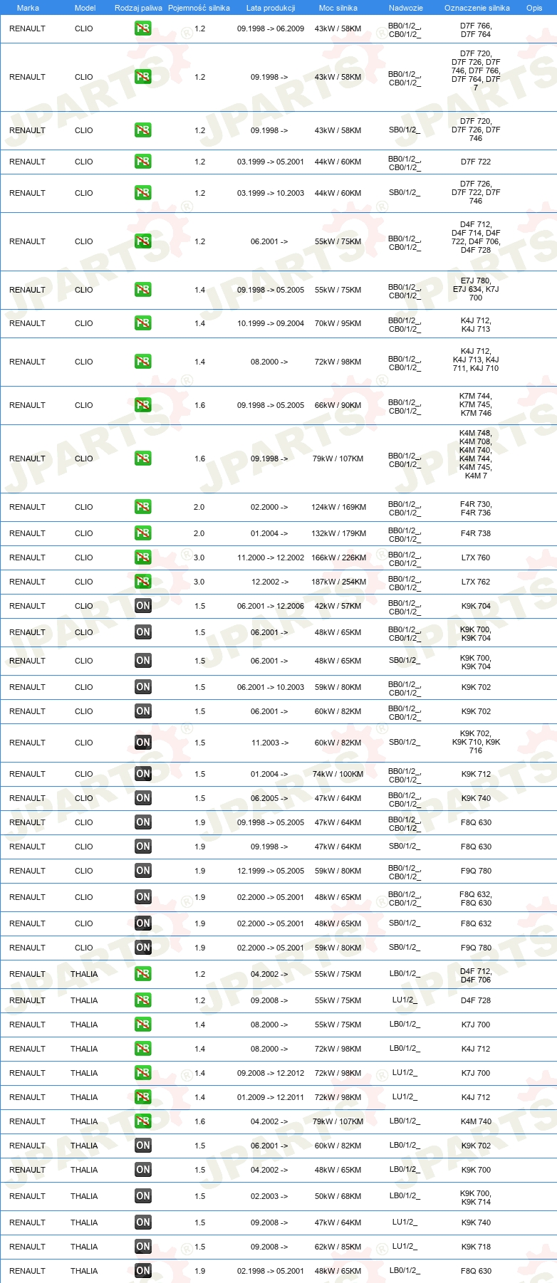
Task: Select the date cell 01.2009 -> 12.2011
Action: click(x=271, y=1097)
